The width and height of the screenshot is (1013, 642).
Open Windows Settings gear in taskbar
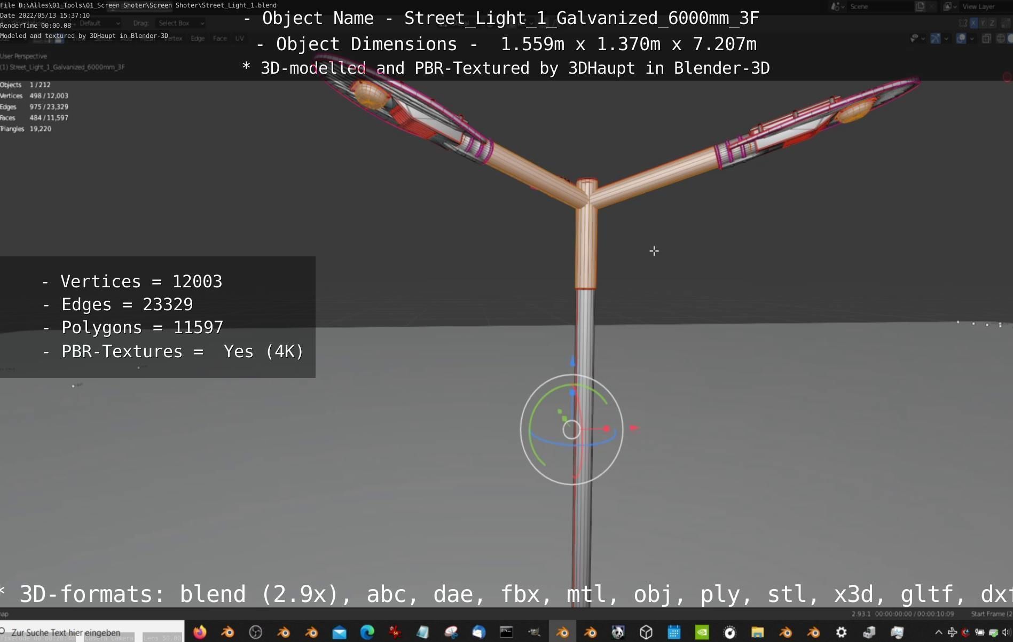click(841, 632)
